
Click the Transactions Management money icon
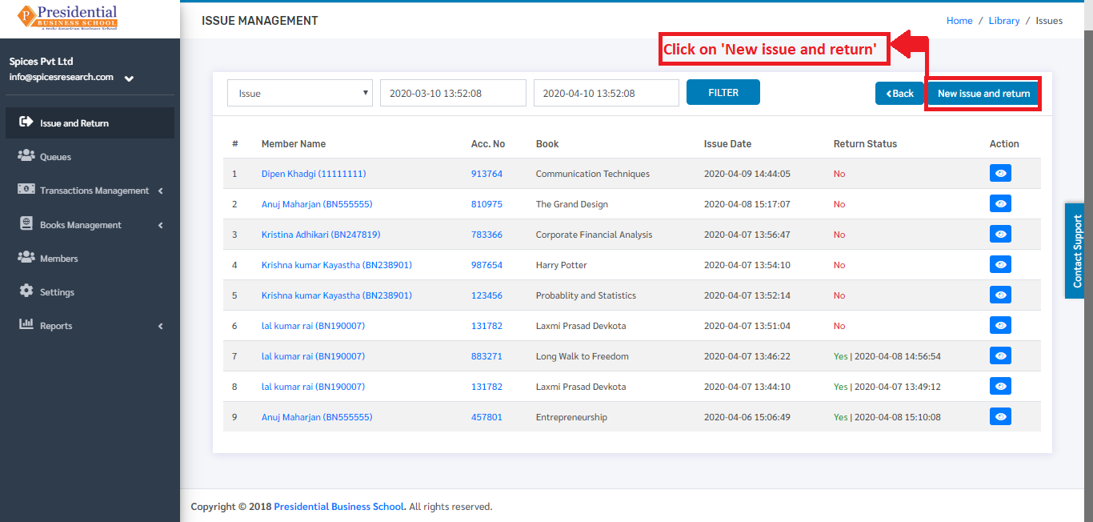26,190
